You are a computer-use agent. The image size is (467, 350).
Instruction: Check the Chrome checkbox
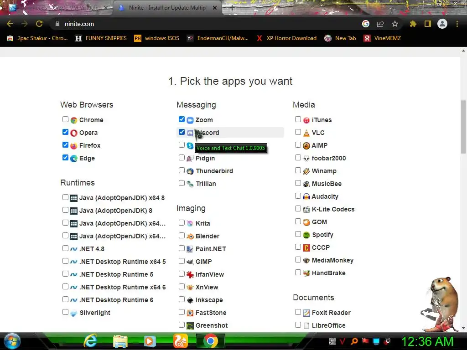[x=65, y=119]
